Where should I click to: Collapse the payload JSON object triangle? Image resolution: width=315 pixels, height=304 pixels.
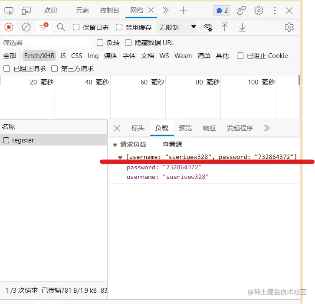tap(120, 158)
